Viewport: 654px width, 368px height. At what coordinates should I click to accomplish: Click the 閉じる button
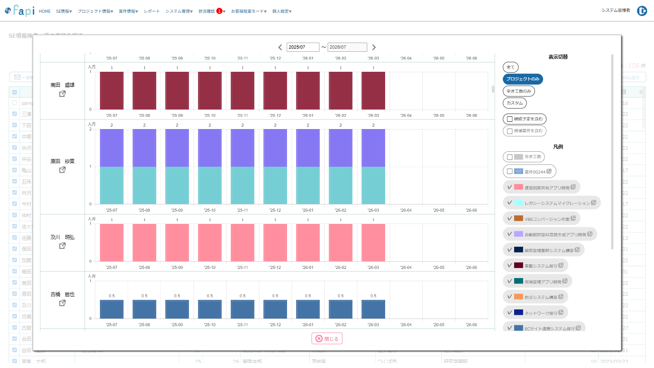tap(327, 338)
